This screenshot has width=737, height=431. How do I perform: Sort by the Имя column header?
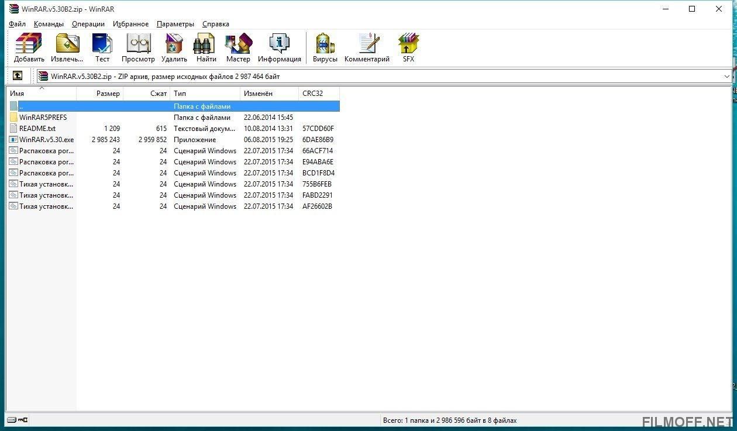[x=41, y=93]
